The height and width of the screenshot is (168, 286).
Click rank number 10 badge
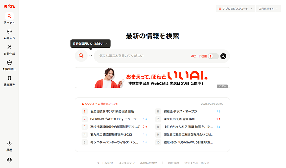pyautogui.click(x=158, y=142)
